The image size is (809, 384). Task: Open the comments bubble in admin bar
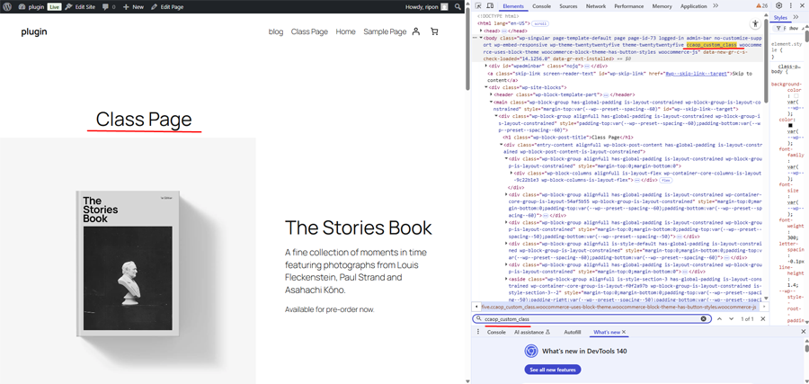(x=109, y=6)
